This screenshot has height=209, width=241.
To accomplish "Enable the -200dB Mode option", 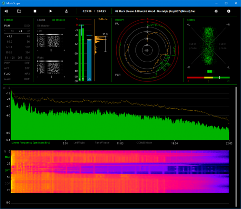I will [144, 143].
